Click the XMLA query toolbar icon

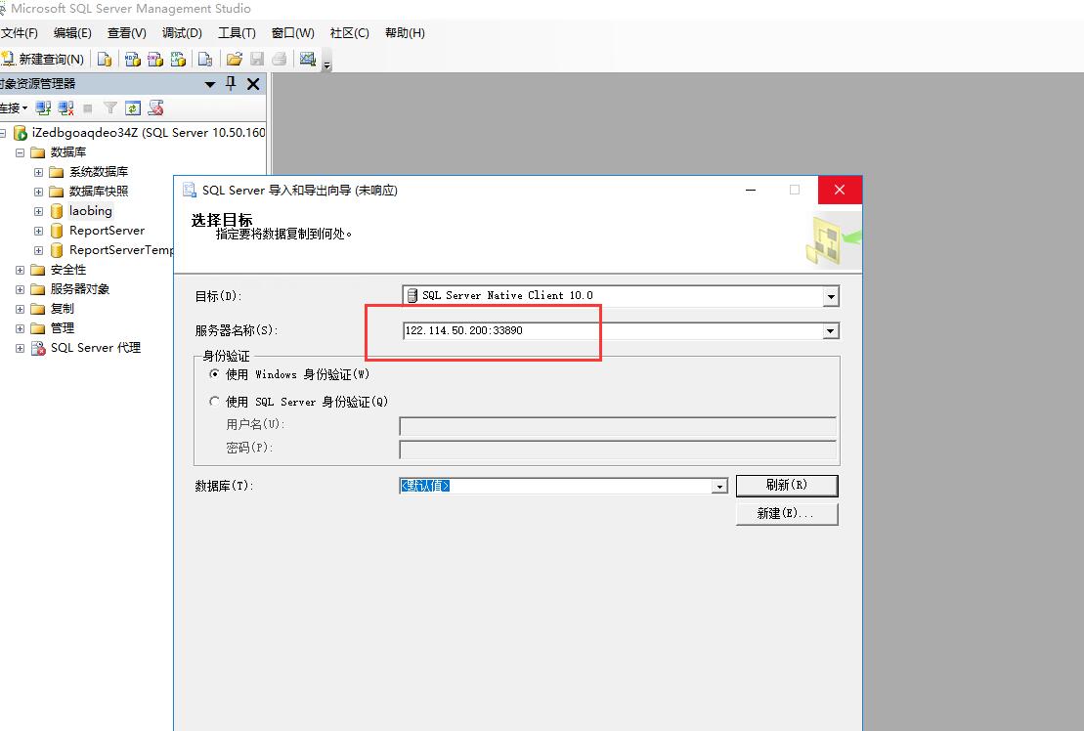point(178,60)
